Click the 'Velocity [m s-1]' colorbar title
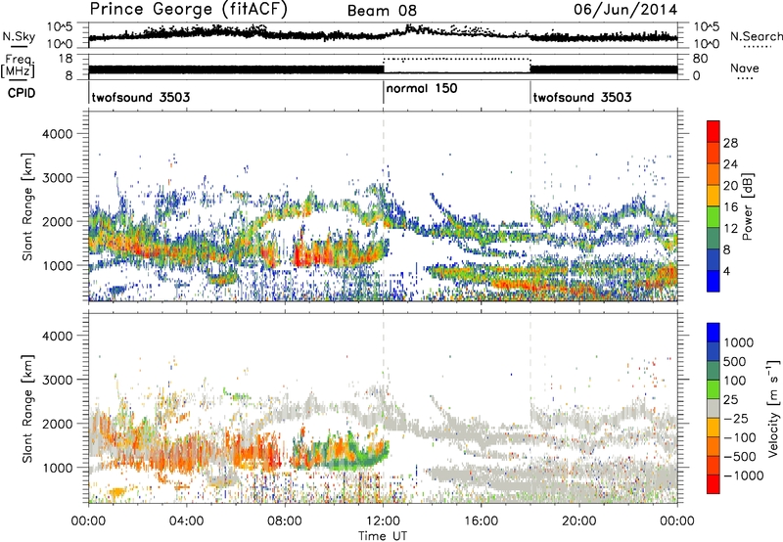Screen dimensions: 783x542 coord(773,408)
